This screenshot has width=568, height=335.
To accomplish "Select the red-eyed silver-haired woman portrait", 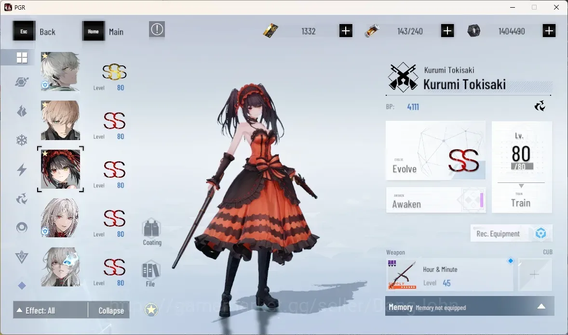I will click(x=60, y=218).
